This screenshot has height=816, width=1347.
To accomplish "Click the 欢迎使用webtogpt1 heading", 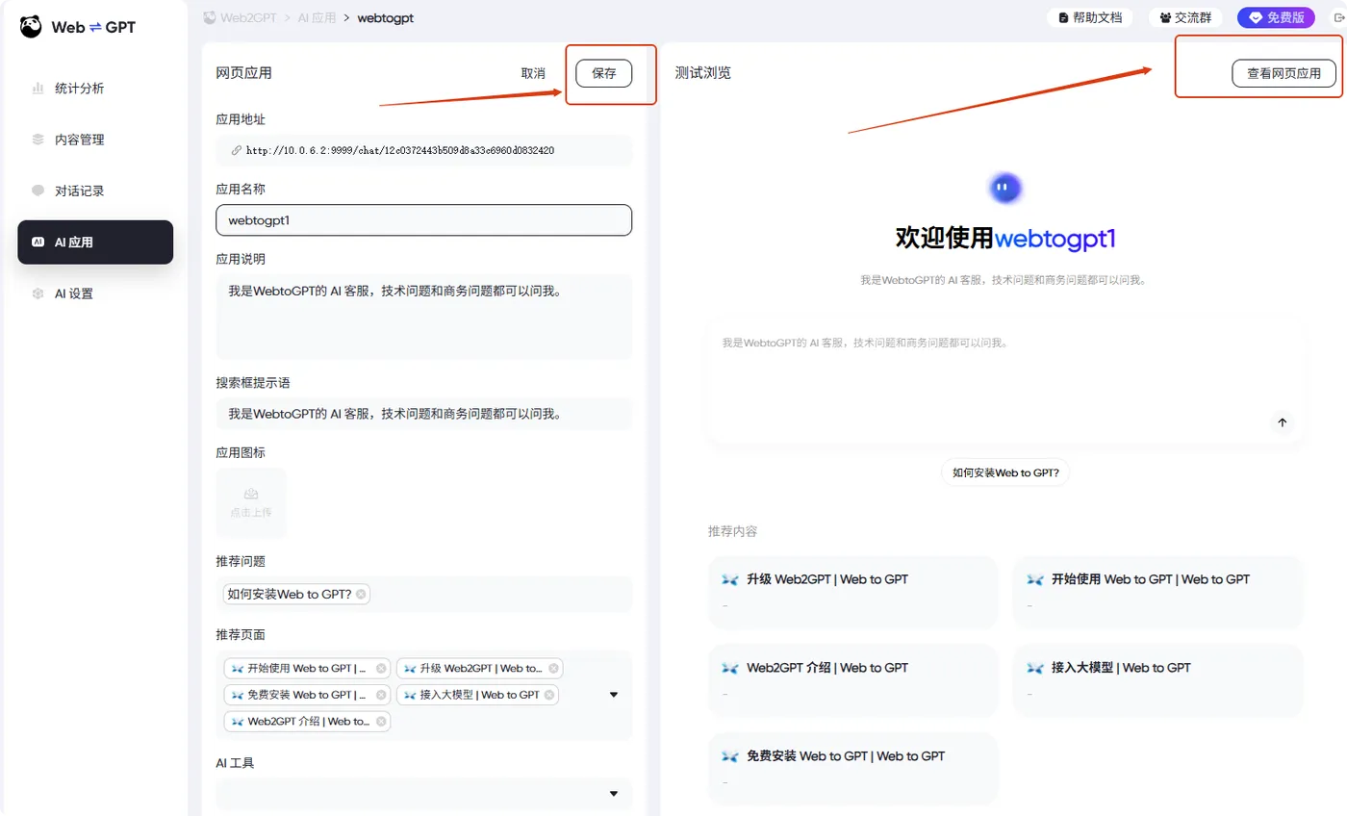I will point(1005,239).
